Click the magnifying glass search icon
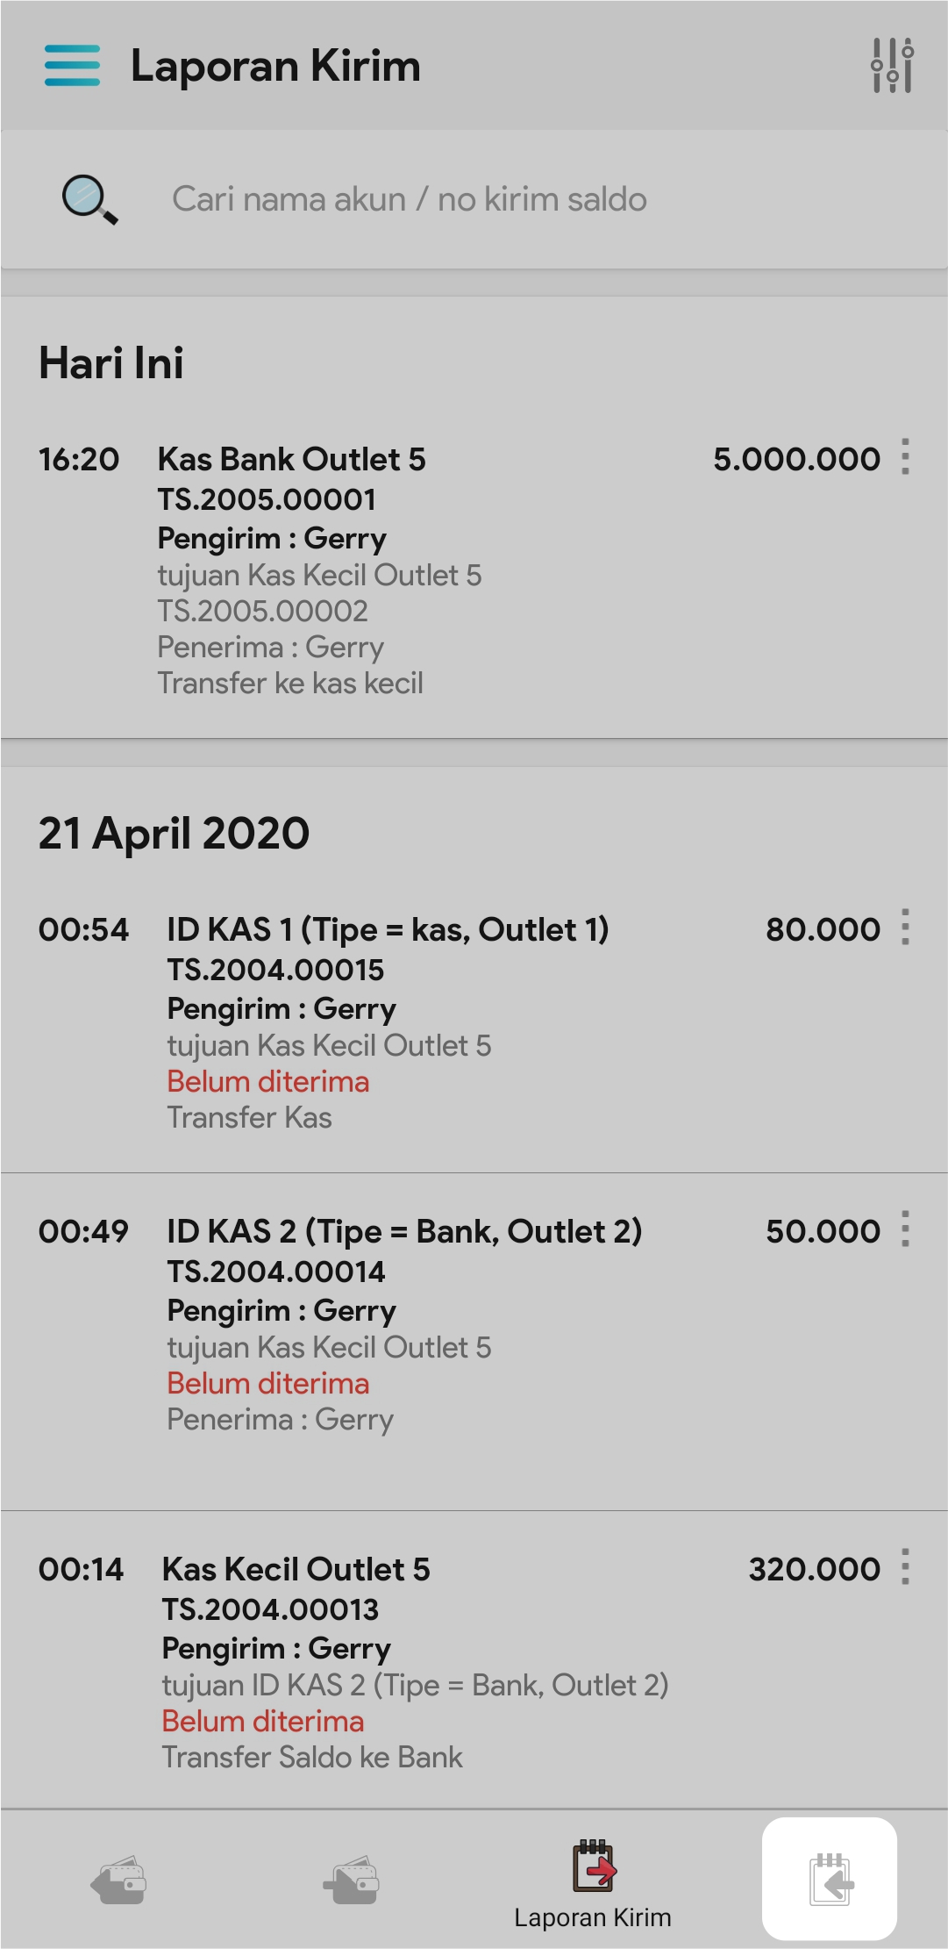This screenshot has width=948, height=1949. [89, 200]
